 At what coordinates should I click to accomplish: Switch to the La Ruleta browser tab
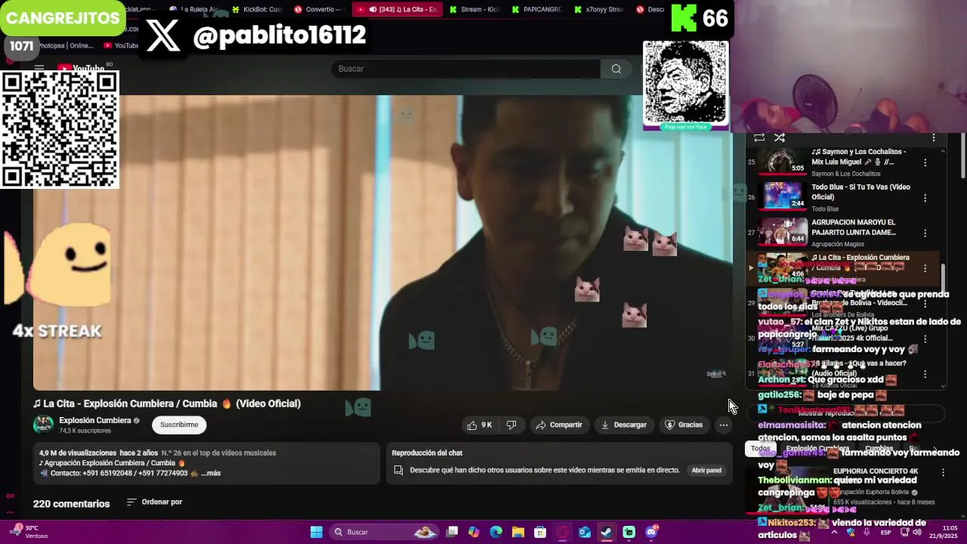point(195,9)
